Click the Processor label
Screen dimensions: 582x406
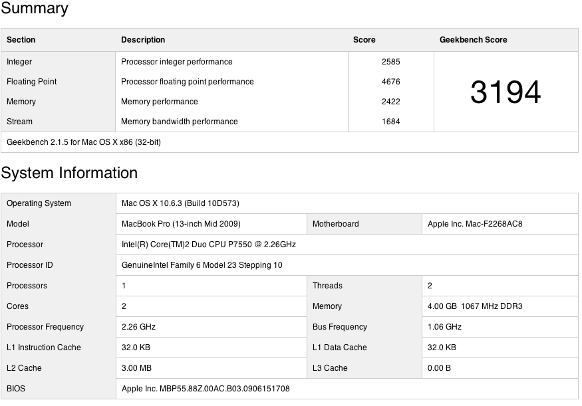click(25, 245)
